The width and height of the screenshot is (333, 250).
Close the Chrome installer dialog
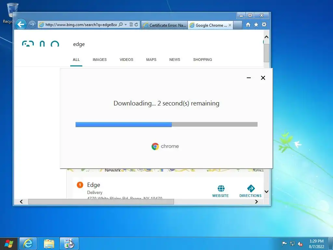263,78
